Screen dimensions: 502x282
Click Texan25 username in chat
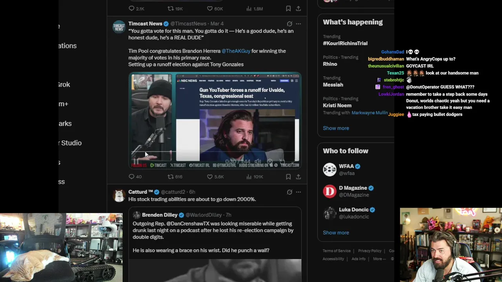tap(395, 73)
